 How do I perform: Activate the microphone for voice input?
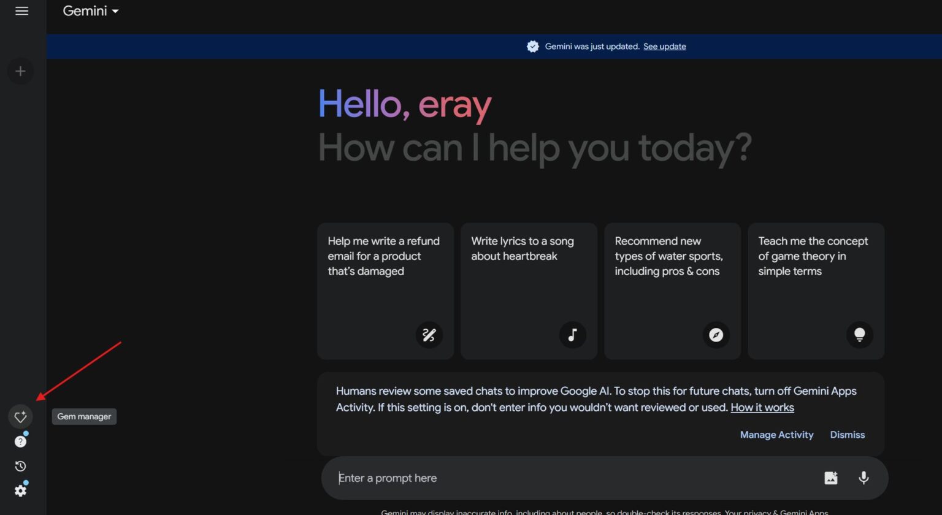tap(863, 478)
